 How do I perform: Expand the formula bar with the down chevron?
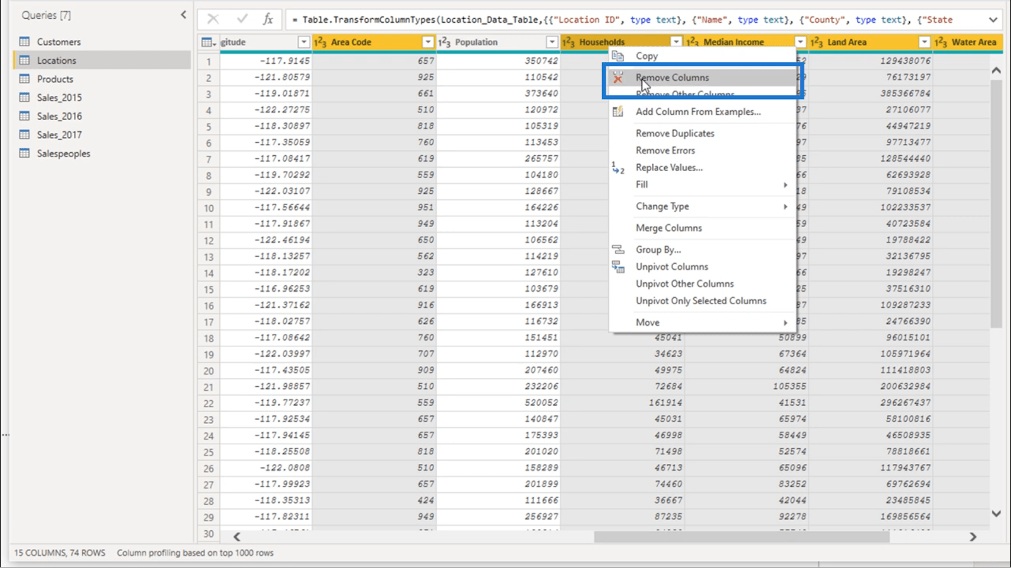click(x=993, y=20)
